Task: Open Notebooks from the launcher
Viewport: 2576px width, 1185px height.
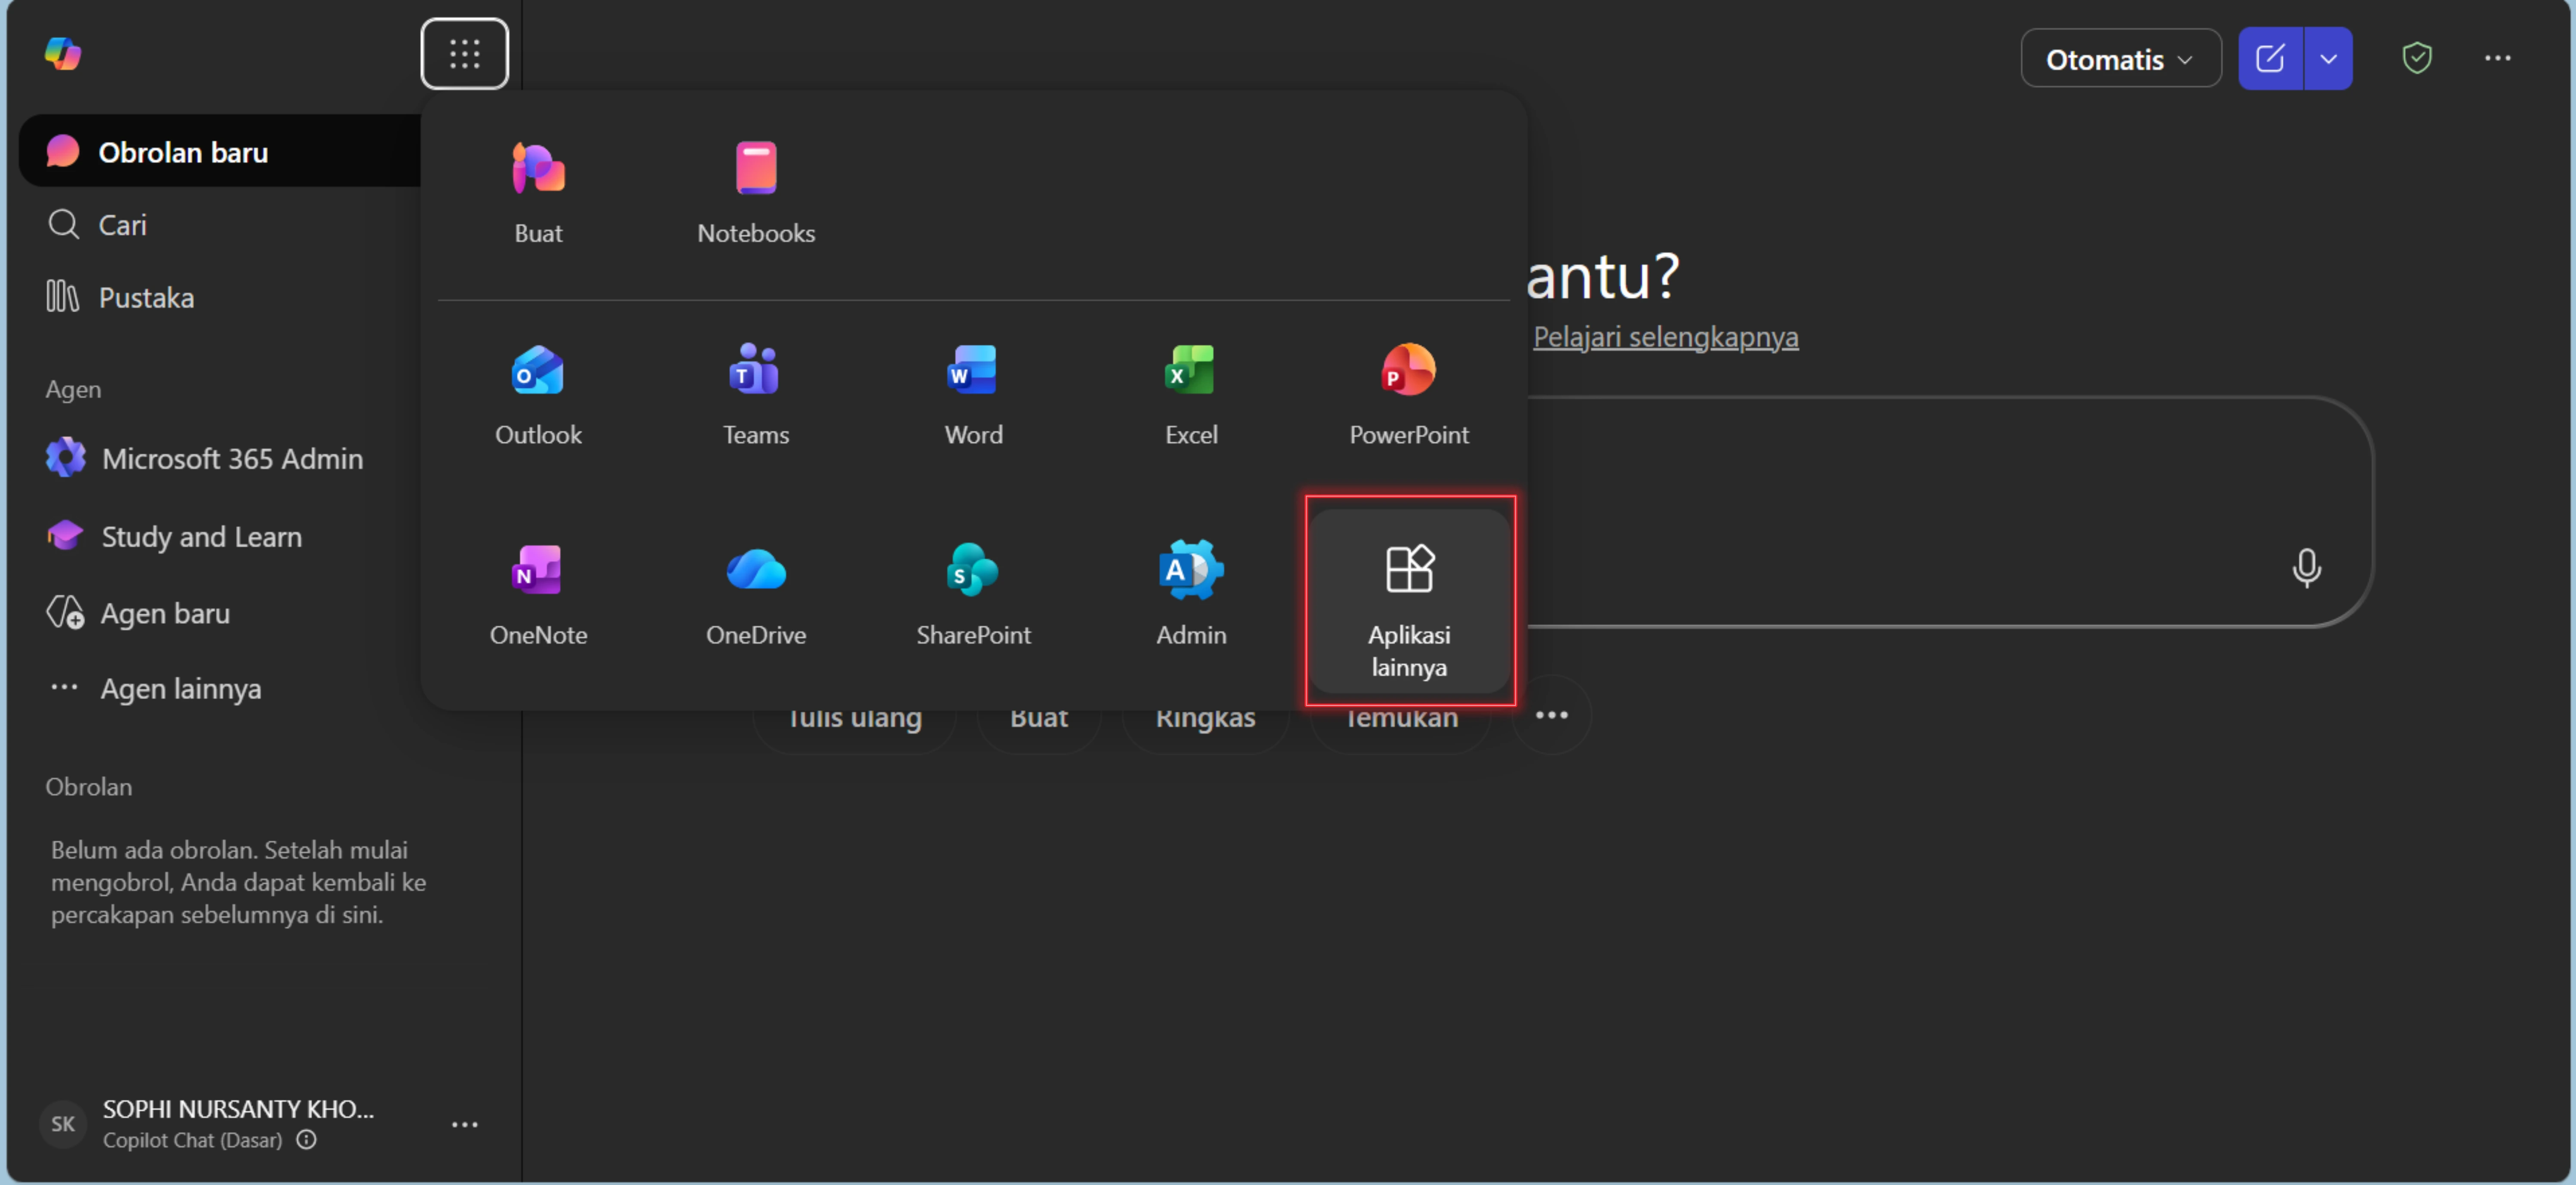Action: (756, 193)
